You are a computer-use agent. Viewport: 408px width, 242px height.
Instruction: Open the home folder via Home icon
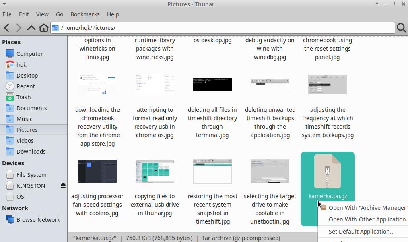(44, 27)
